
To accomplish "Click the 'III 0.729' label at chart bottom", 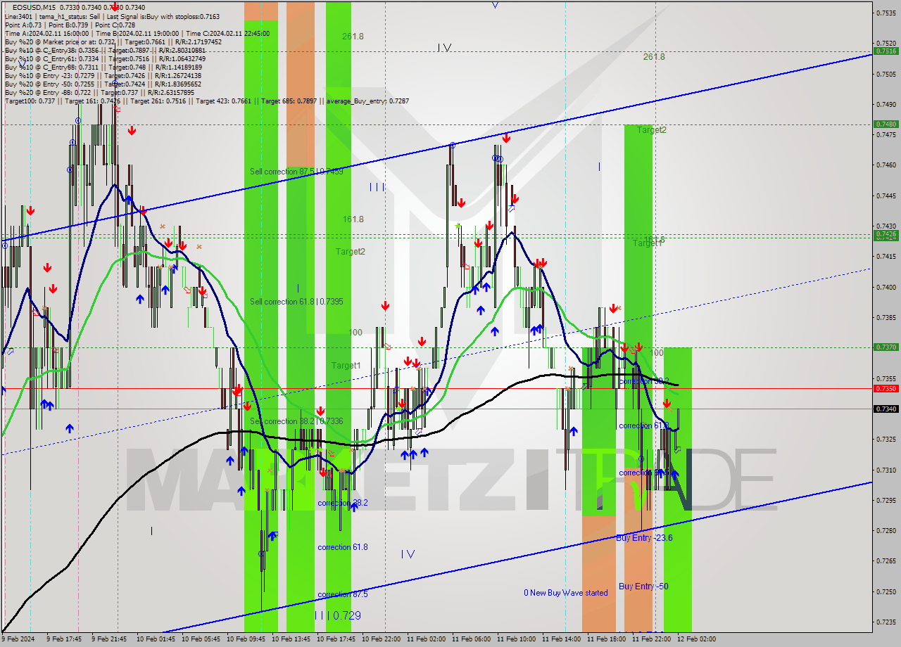I will tap(337, 615).
